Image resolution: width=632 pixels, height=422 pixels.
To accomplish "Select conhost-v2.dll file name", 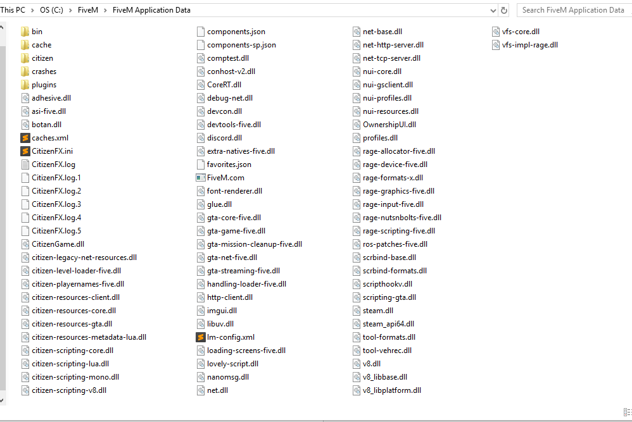I will click(231, 71).
